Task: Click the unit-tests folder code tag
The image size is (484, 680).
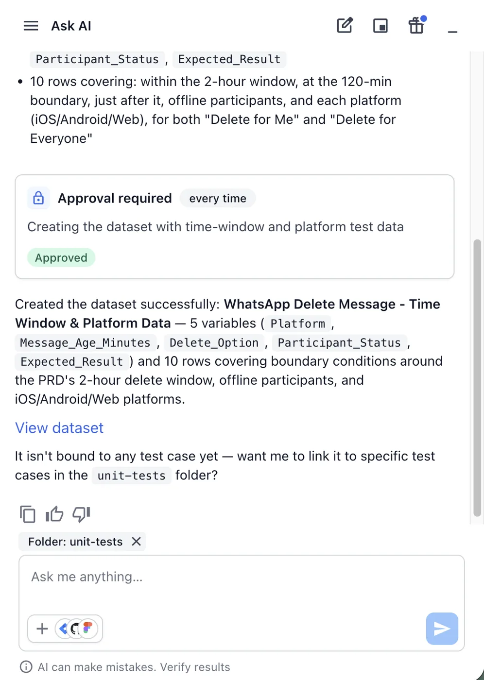Action: click(132, 476)
